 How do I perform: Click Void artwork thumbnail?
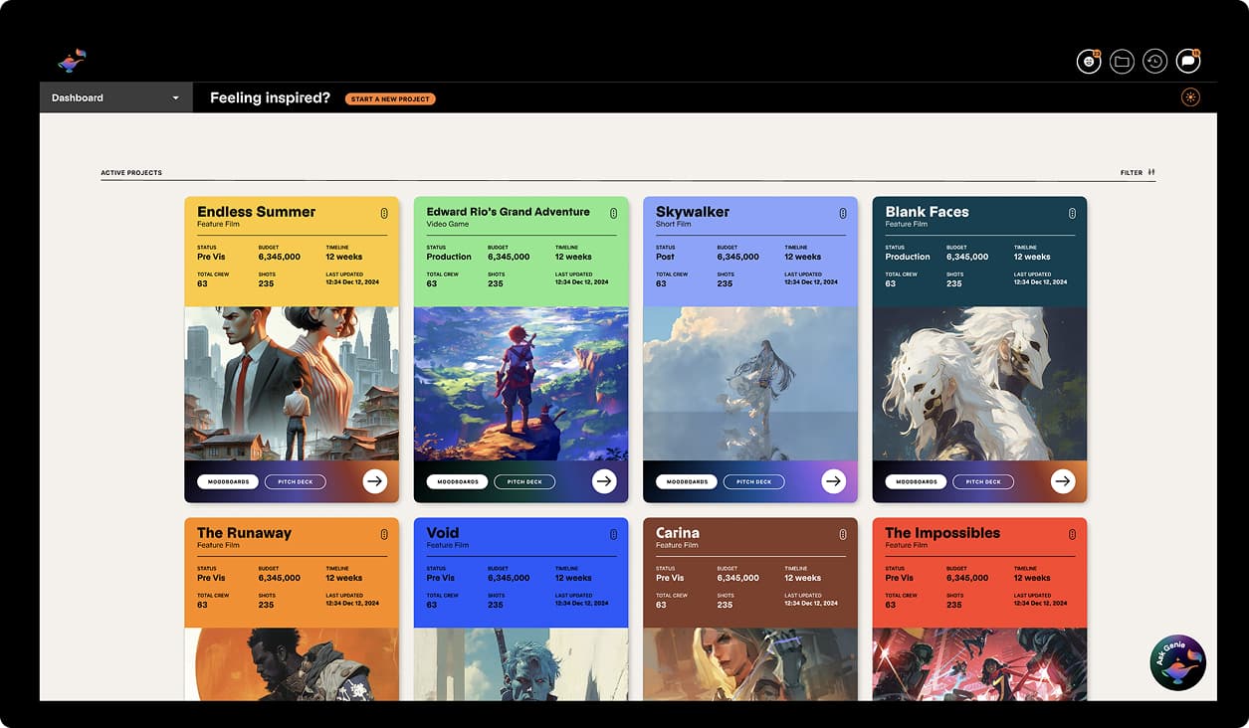click(521, 664)
